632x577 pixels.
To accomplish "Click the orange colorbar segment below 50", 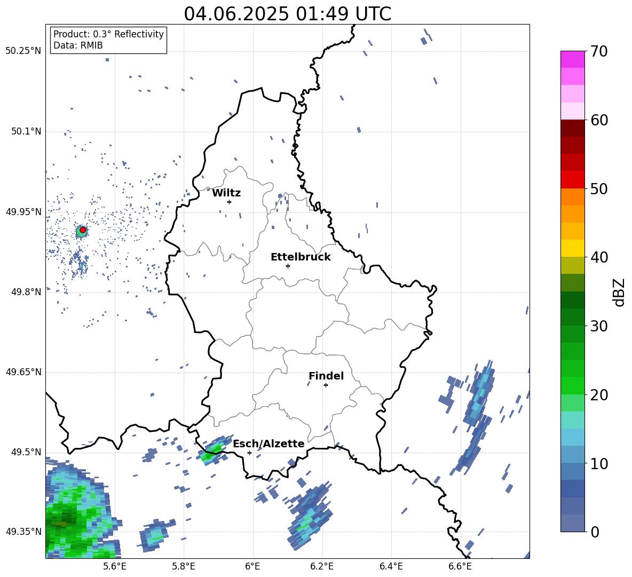I will click(572, 196).
